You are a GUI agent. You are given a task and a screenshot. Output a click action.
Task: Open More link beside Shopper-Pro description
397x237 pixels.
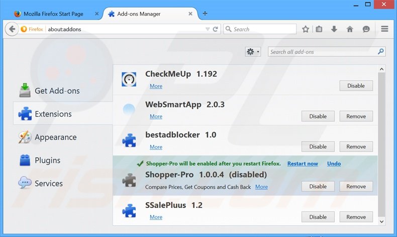tap(261, 187)
